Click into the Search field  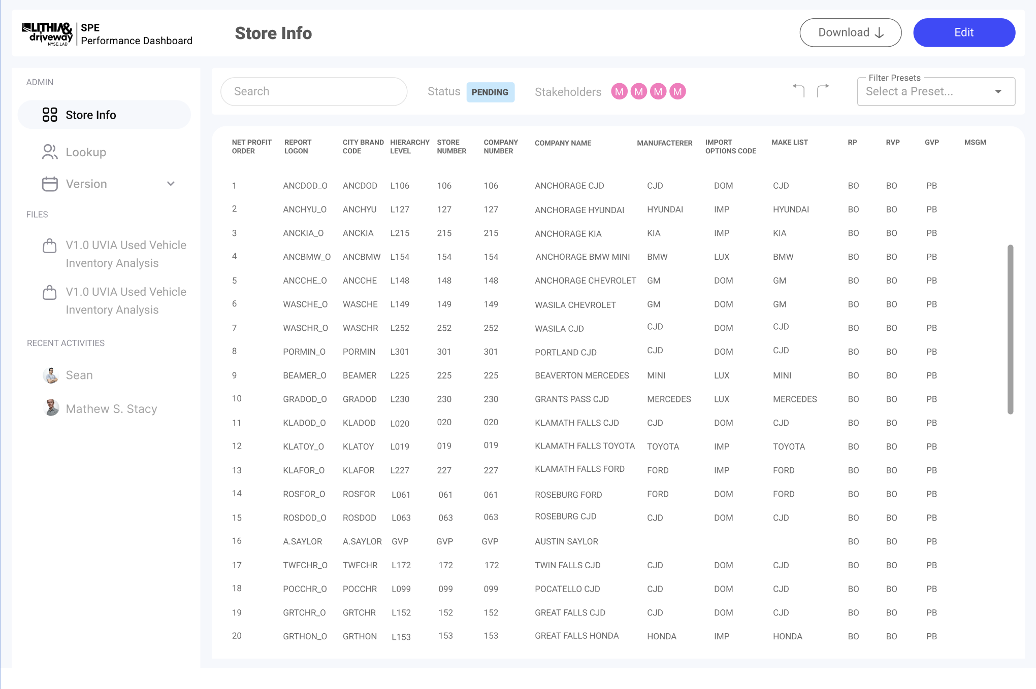click(x=314, y=92)
